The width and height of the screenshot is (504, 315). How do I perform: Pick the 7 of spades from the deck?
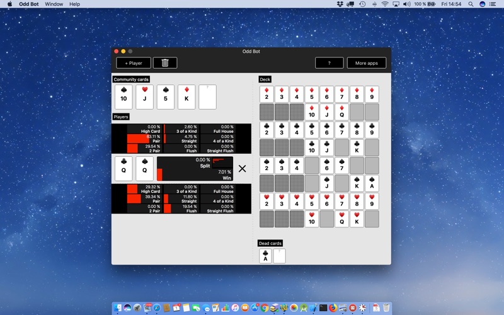click(x=341, y=166)
